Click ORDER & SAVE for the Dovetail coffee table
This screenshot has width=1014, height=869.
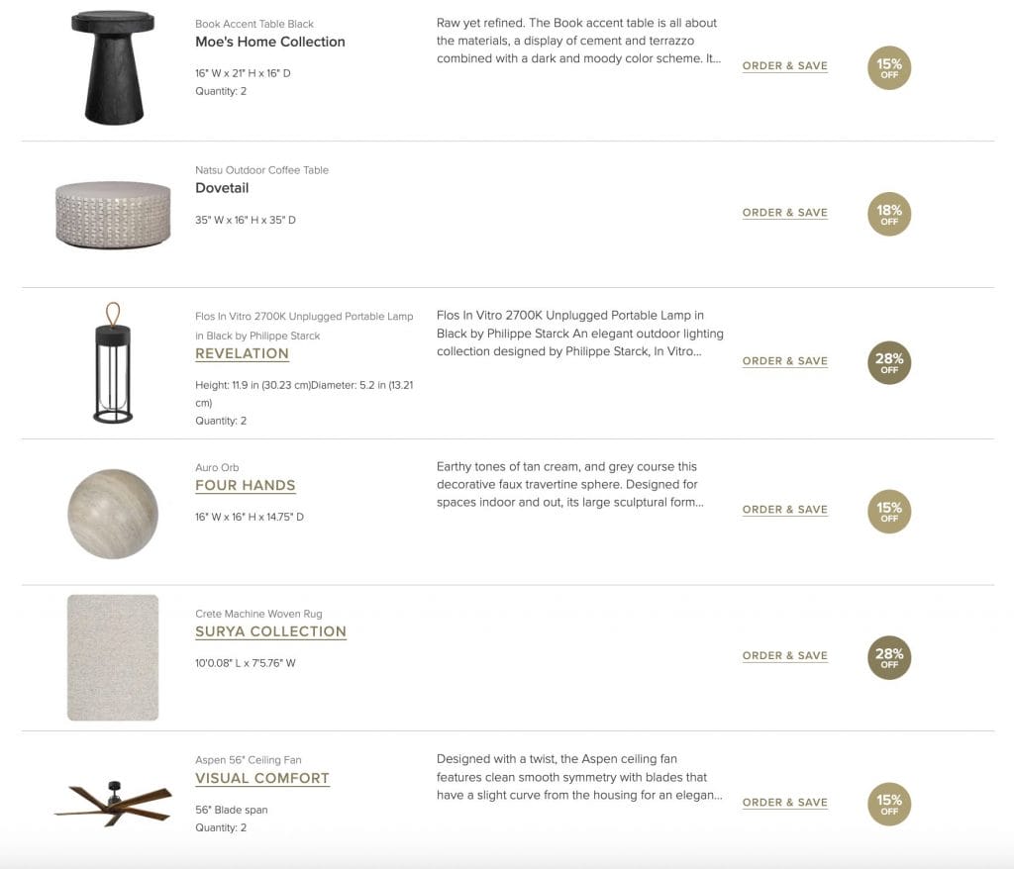click(784, 213)
